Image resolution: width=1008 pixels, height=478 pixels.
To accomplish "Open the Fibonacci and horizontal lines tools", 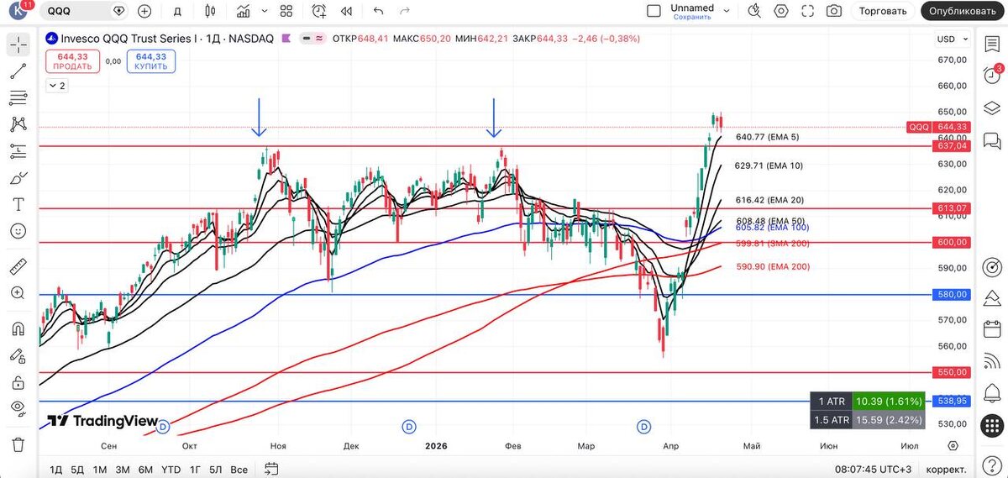I will [x=18, y=98].
